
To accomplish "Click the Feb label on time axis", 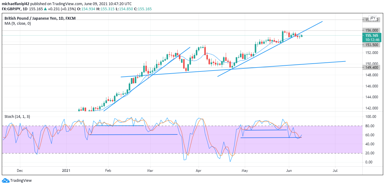I will (x=108, y=171).
